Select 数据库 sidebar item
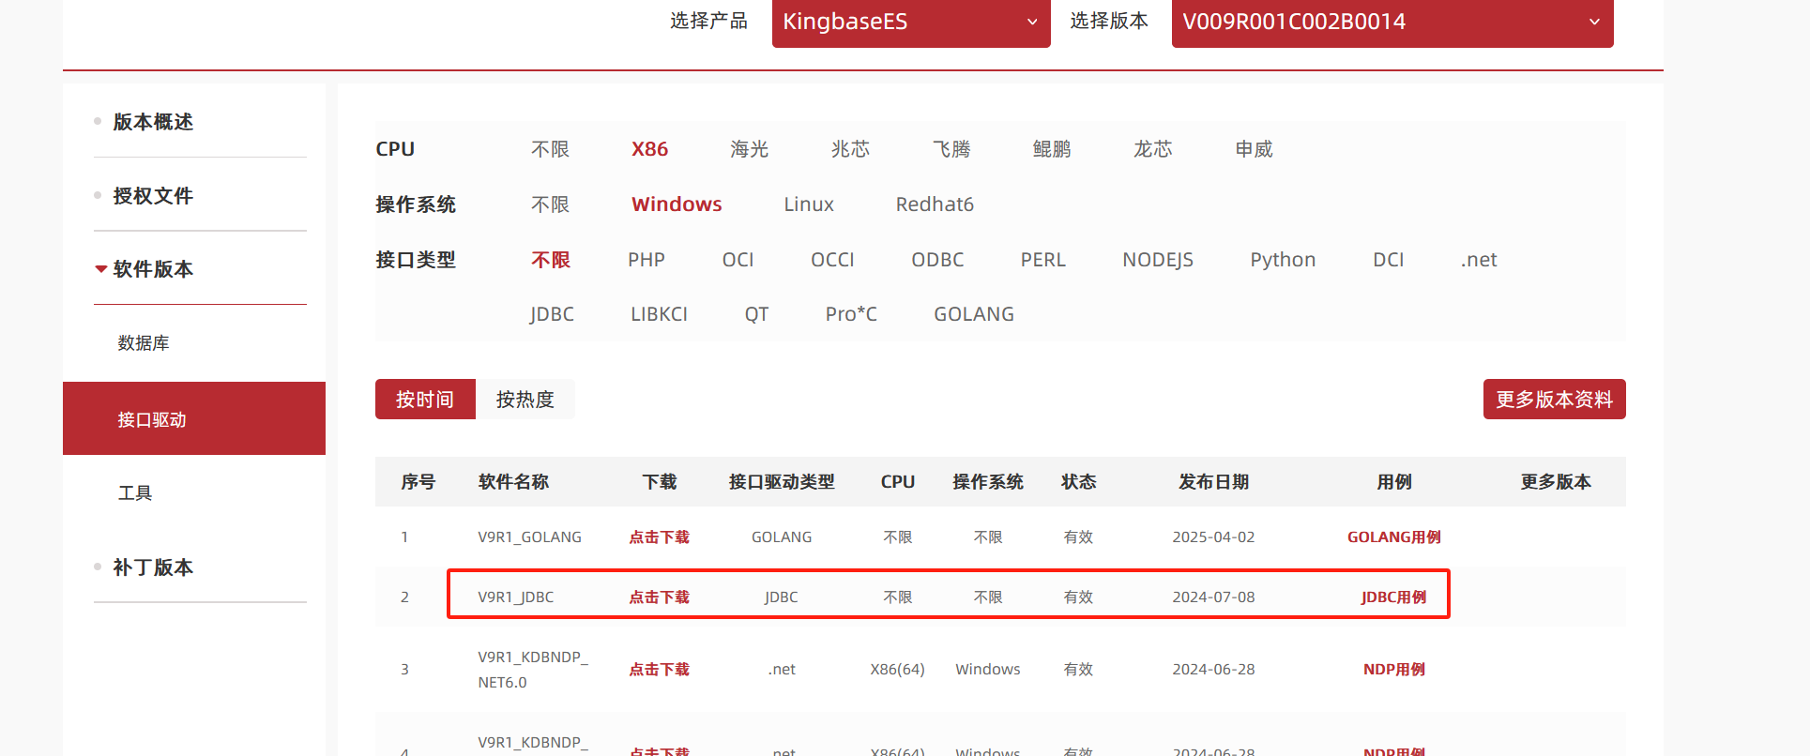This screenshot has height=756, width=1810. [144, 343]
